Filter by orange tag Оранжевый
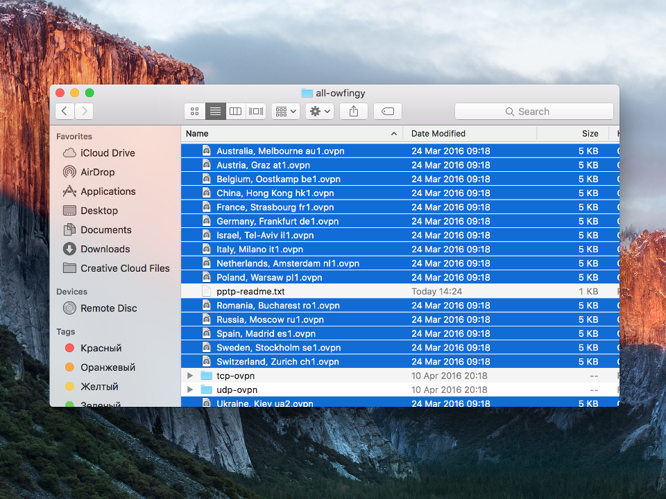The image size is (666, 499). coord(100,367)
